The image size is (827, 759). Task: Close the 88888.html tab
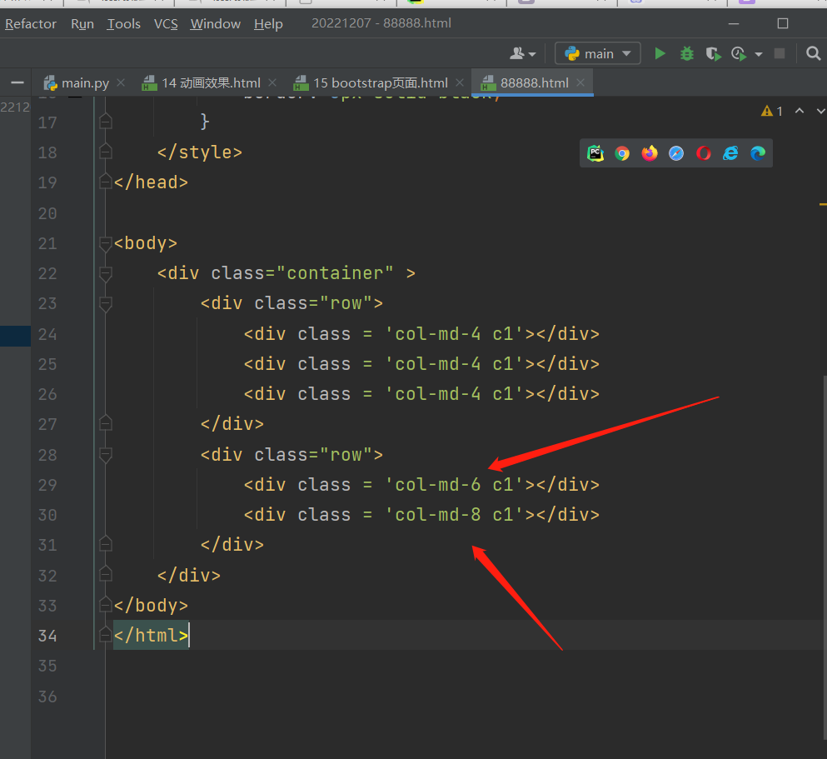pyautogui.click(x=580, y=82)
